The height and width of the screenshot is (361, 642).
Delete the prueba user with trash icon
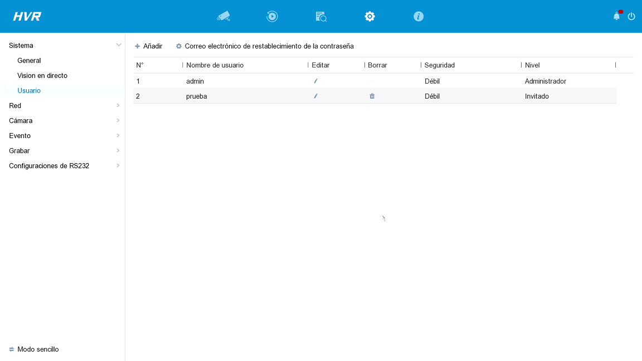tap(372, 96)
